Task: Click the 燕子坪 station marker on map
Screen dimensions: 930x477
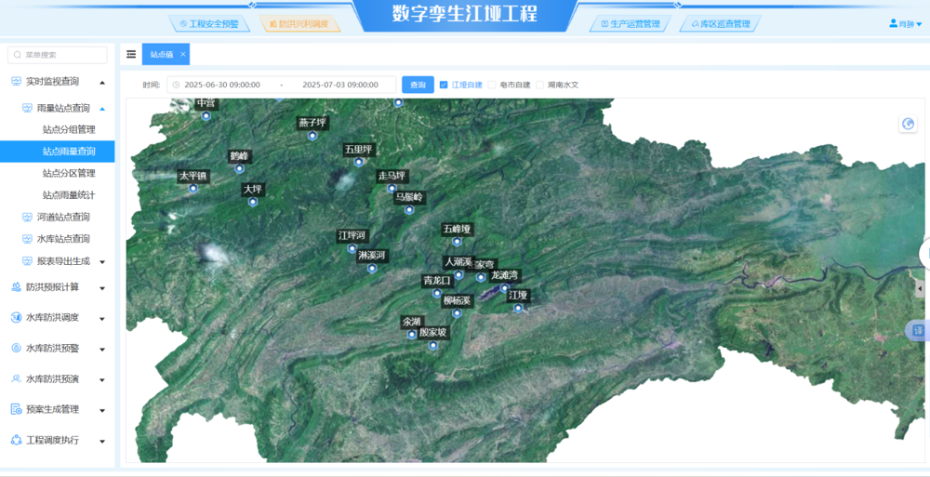Action: (x=312, y=136)
